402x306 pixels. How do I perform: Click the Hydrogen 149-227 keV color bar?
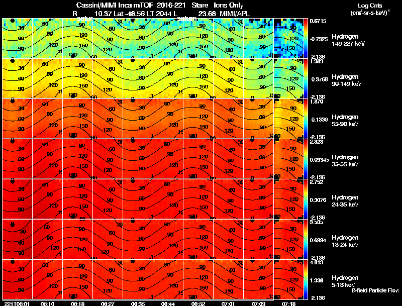[x=306, y=39]
